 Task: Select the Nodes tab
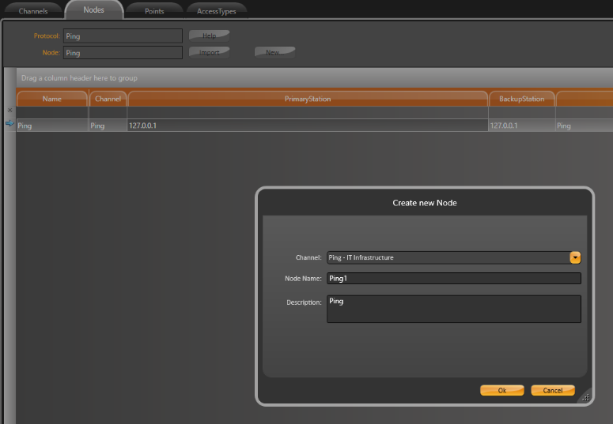[93, 10]
